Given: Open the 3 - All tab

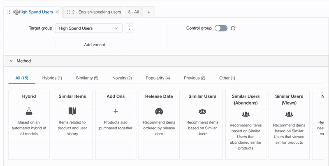Looking at the screenshot, I should pos(133,12).
